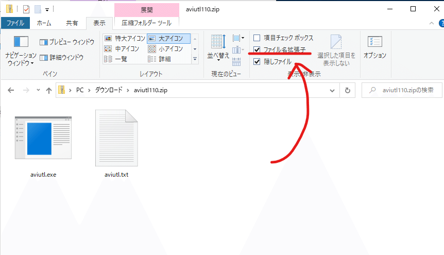Open the 圧縮フォルダー ツール tab
This screenshot has width=444, height=255.
tap(146, 23)
